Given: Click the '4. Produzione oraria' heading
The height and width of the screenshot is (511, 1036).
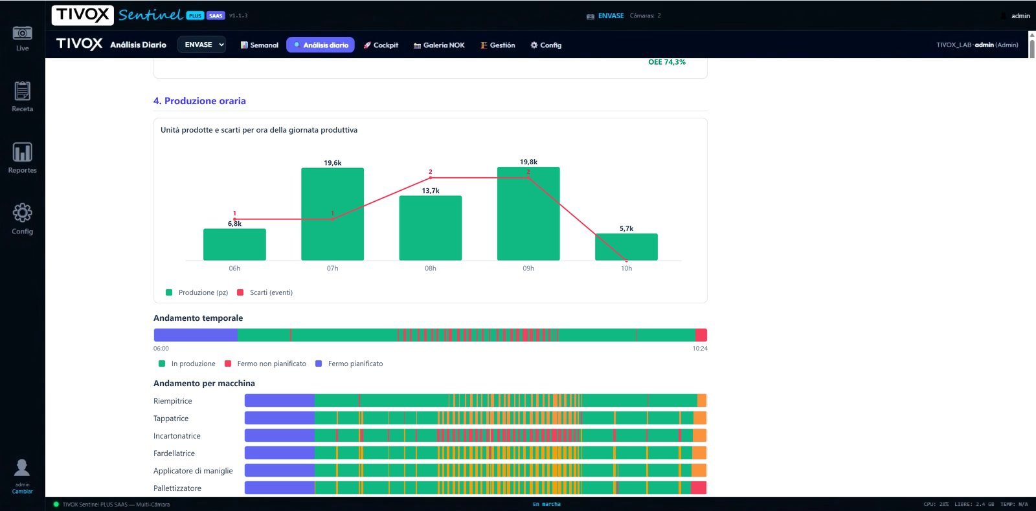Looking at the screenshot, I should [199, 101].
